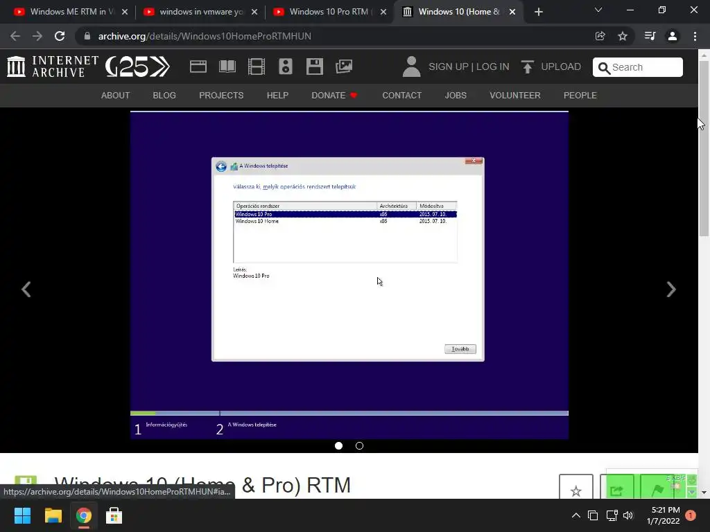Open VOLUNTEER link
The image size is (710, 532).
515,96
